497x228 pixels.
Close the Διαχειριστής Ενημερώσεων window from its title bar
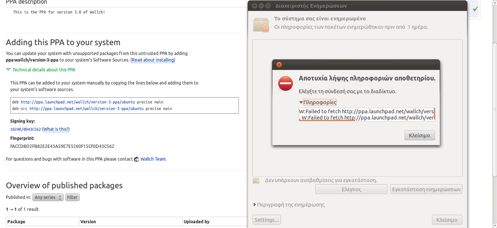pyautogui.click(x=255, y=6)
